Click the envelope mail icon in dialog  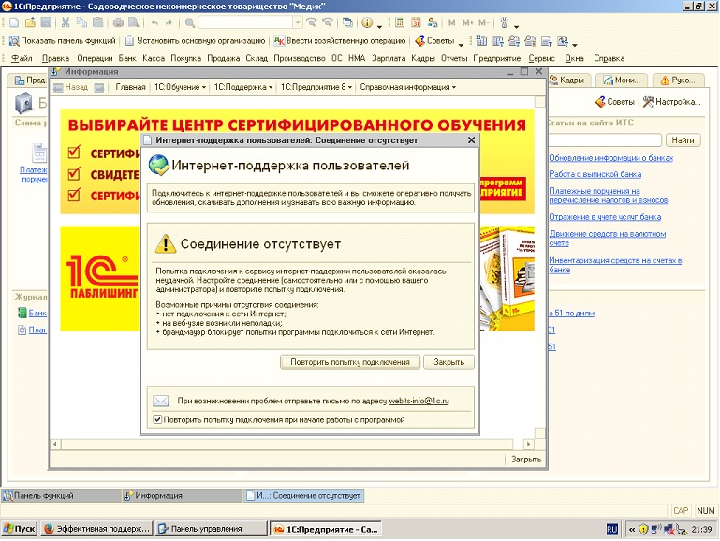pos(161,401)
